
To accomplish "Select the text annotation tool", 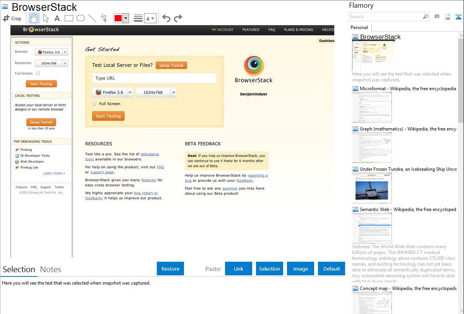I will pyautogui.click(x=57, y=18).
